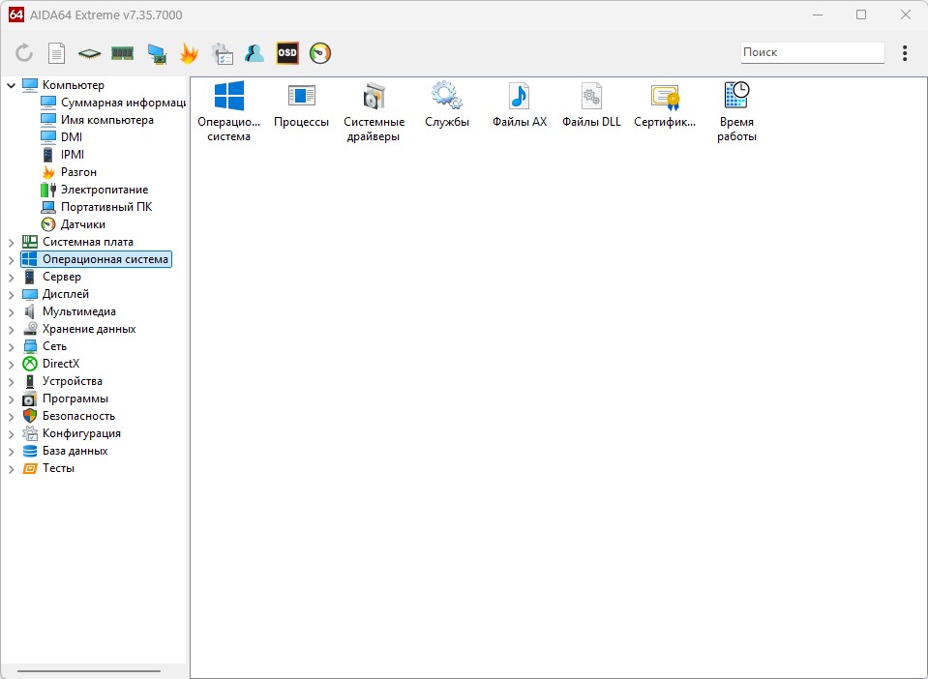Click the memory module toolbar icon
928x679 pixels.
[123, 53]
